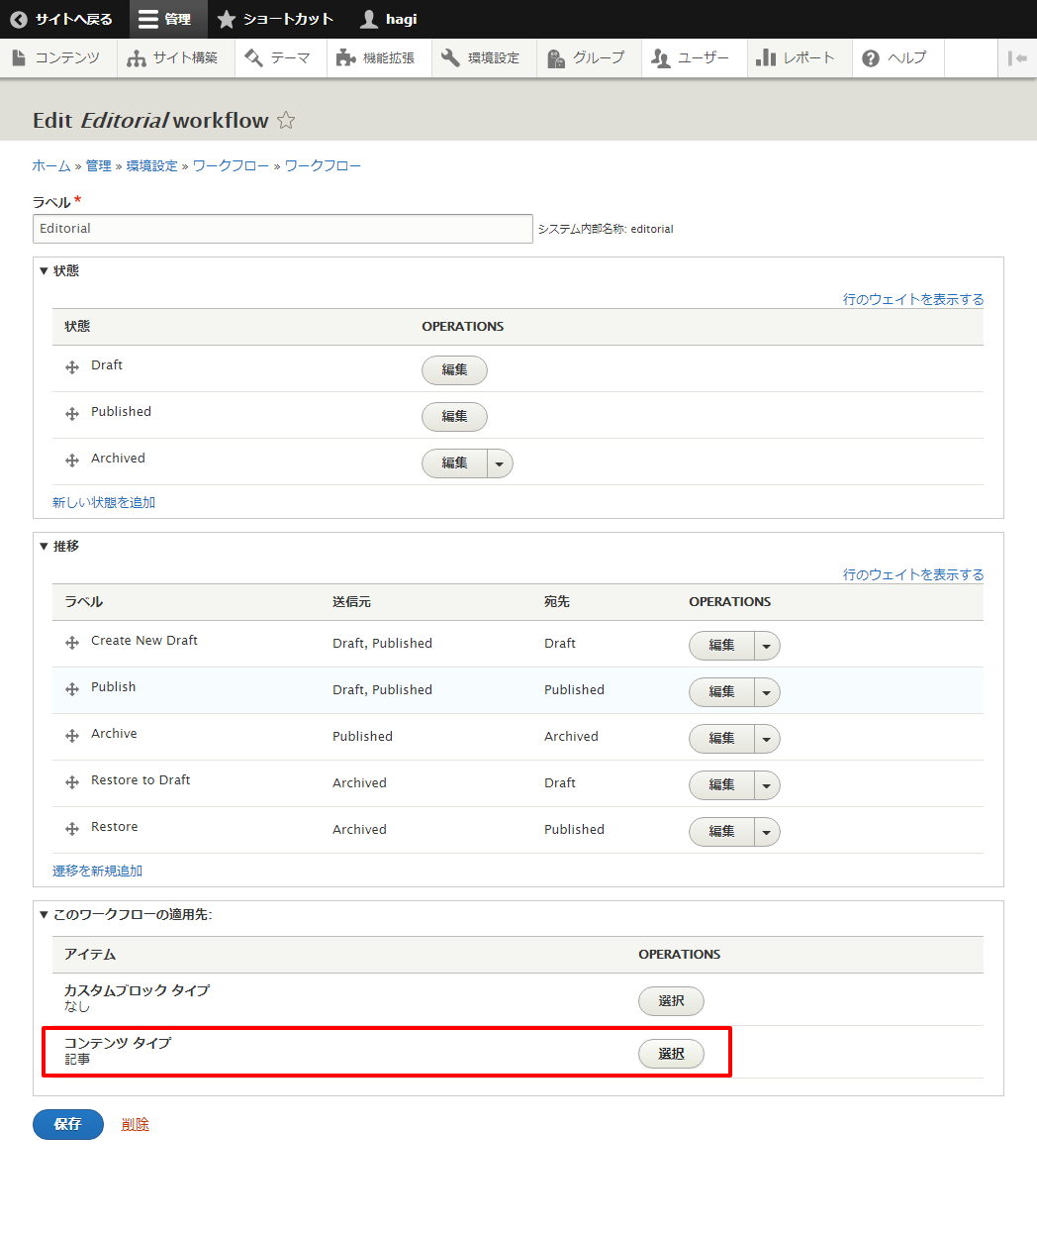Viewport: 1037px width, 1233px height.
Task: Follow the last ワークフロー breadcrumb link
Action: tap(323, 165)
